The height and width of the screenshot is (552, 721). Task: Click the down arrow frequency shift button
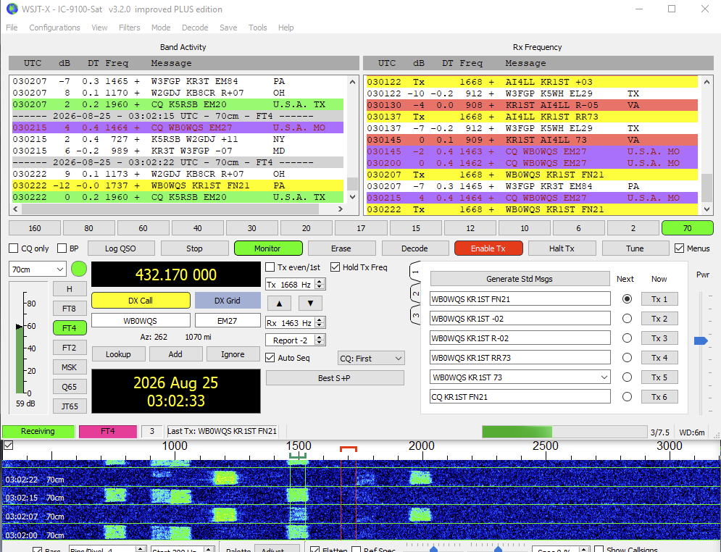click(310, 304)
